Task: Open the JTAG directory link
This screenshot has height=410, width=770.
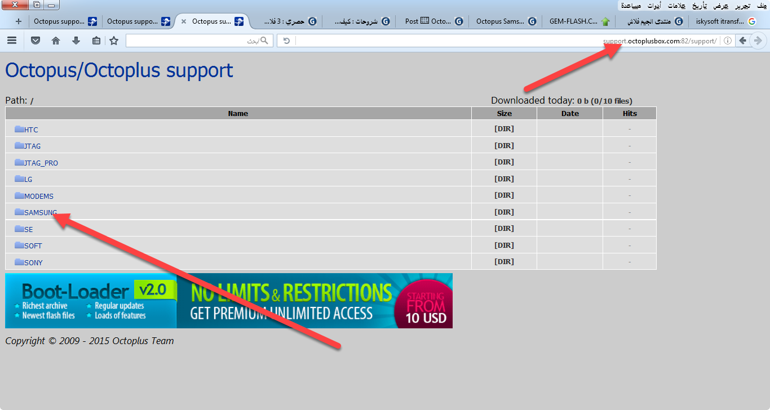Action: [x=32, y=146]
